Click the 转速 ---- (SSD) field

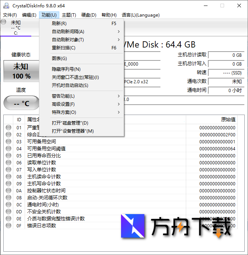[226, 73]
